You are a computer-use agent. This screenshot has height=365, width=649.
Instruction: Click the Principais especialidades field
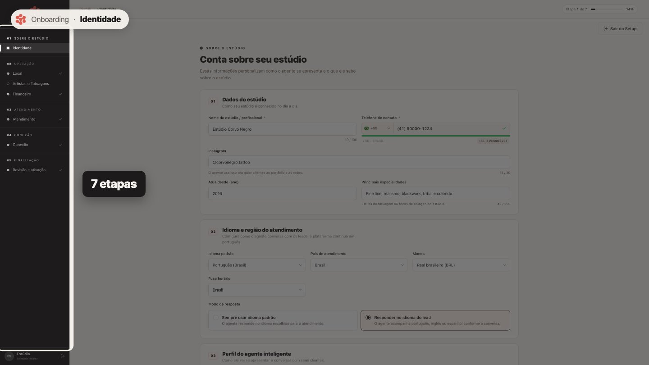(x=436, y=194)
